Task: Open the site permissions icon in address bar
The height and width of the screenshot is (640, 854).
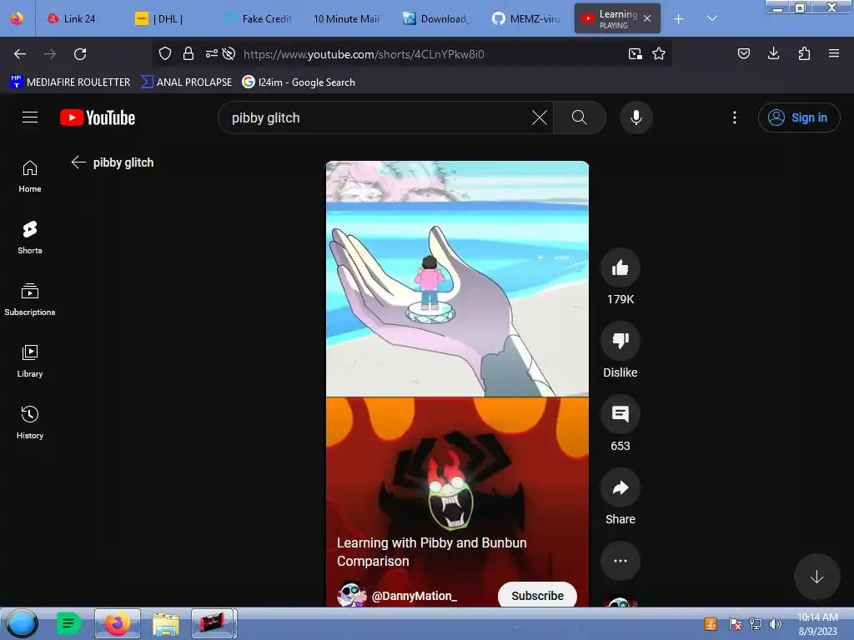Action: pyautogui.click(x=211, y=53)
